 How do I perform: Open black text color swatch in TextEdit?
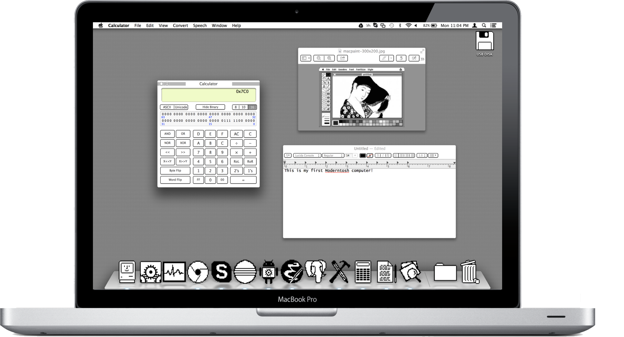coord(362,156)
